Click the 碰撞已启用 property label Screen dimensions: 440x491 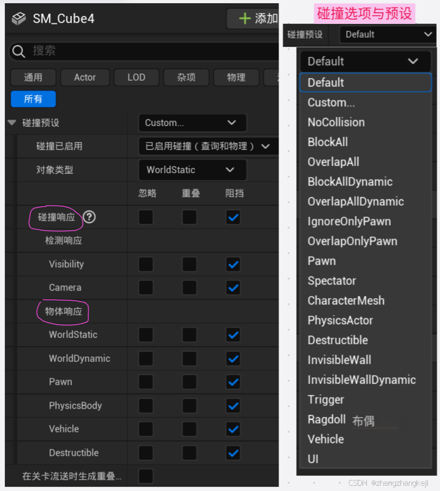[59, 146]
